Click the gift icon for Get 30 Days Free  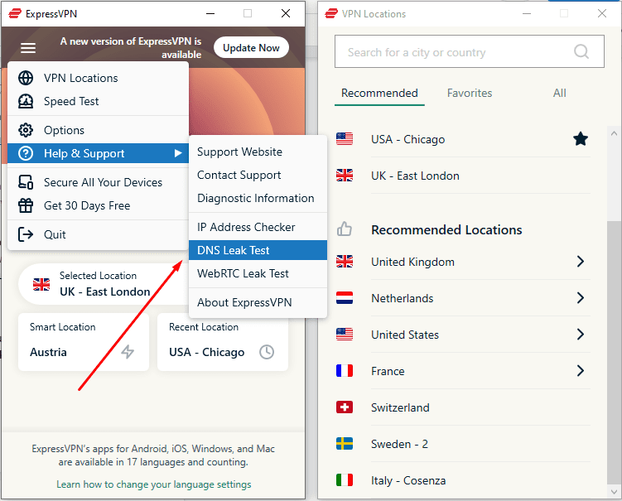coord(26,205)
